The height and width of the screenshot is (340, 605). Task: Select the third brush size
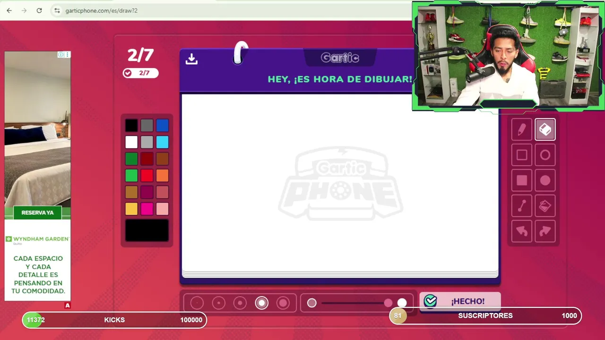click(240, 303)
